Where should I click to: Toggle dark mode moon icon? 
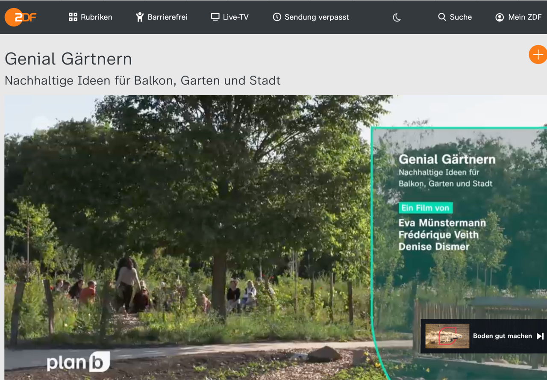point(397,17)
